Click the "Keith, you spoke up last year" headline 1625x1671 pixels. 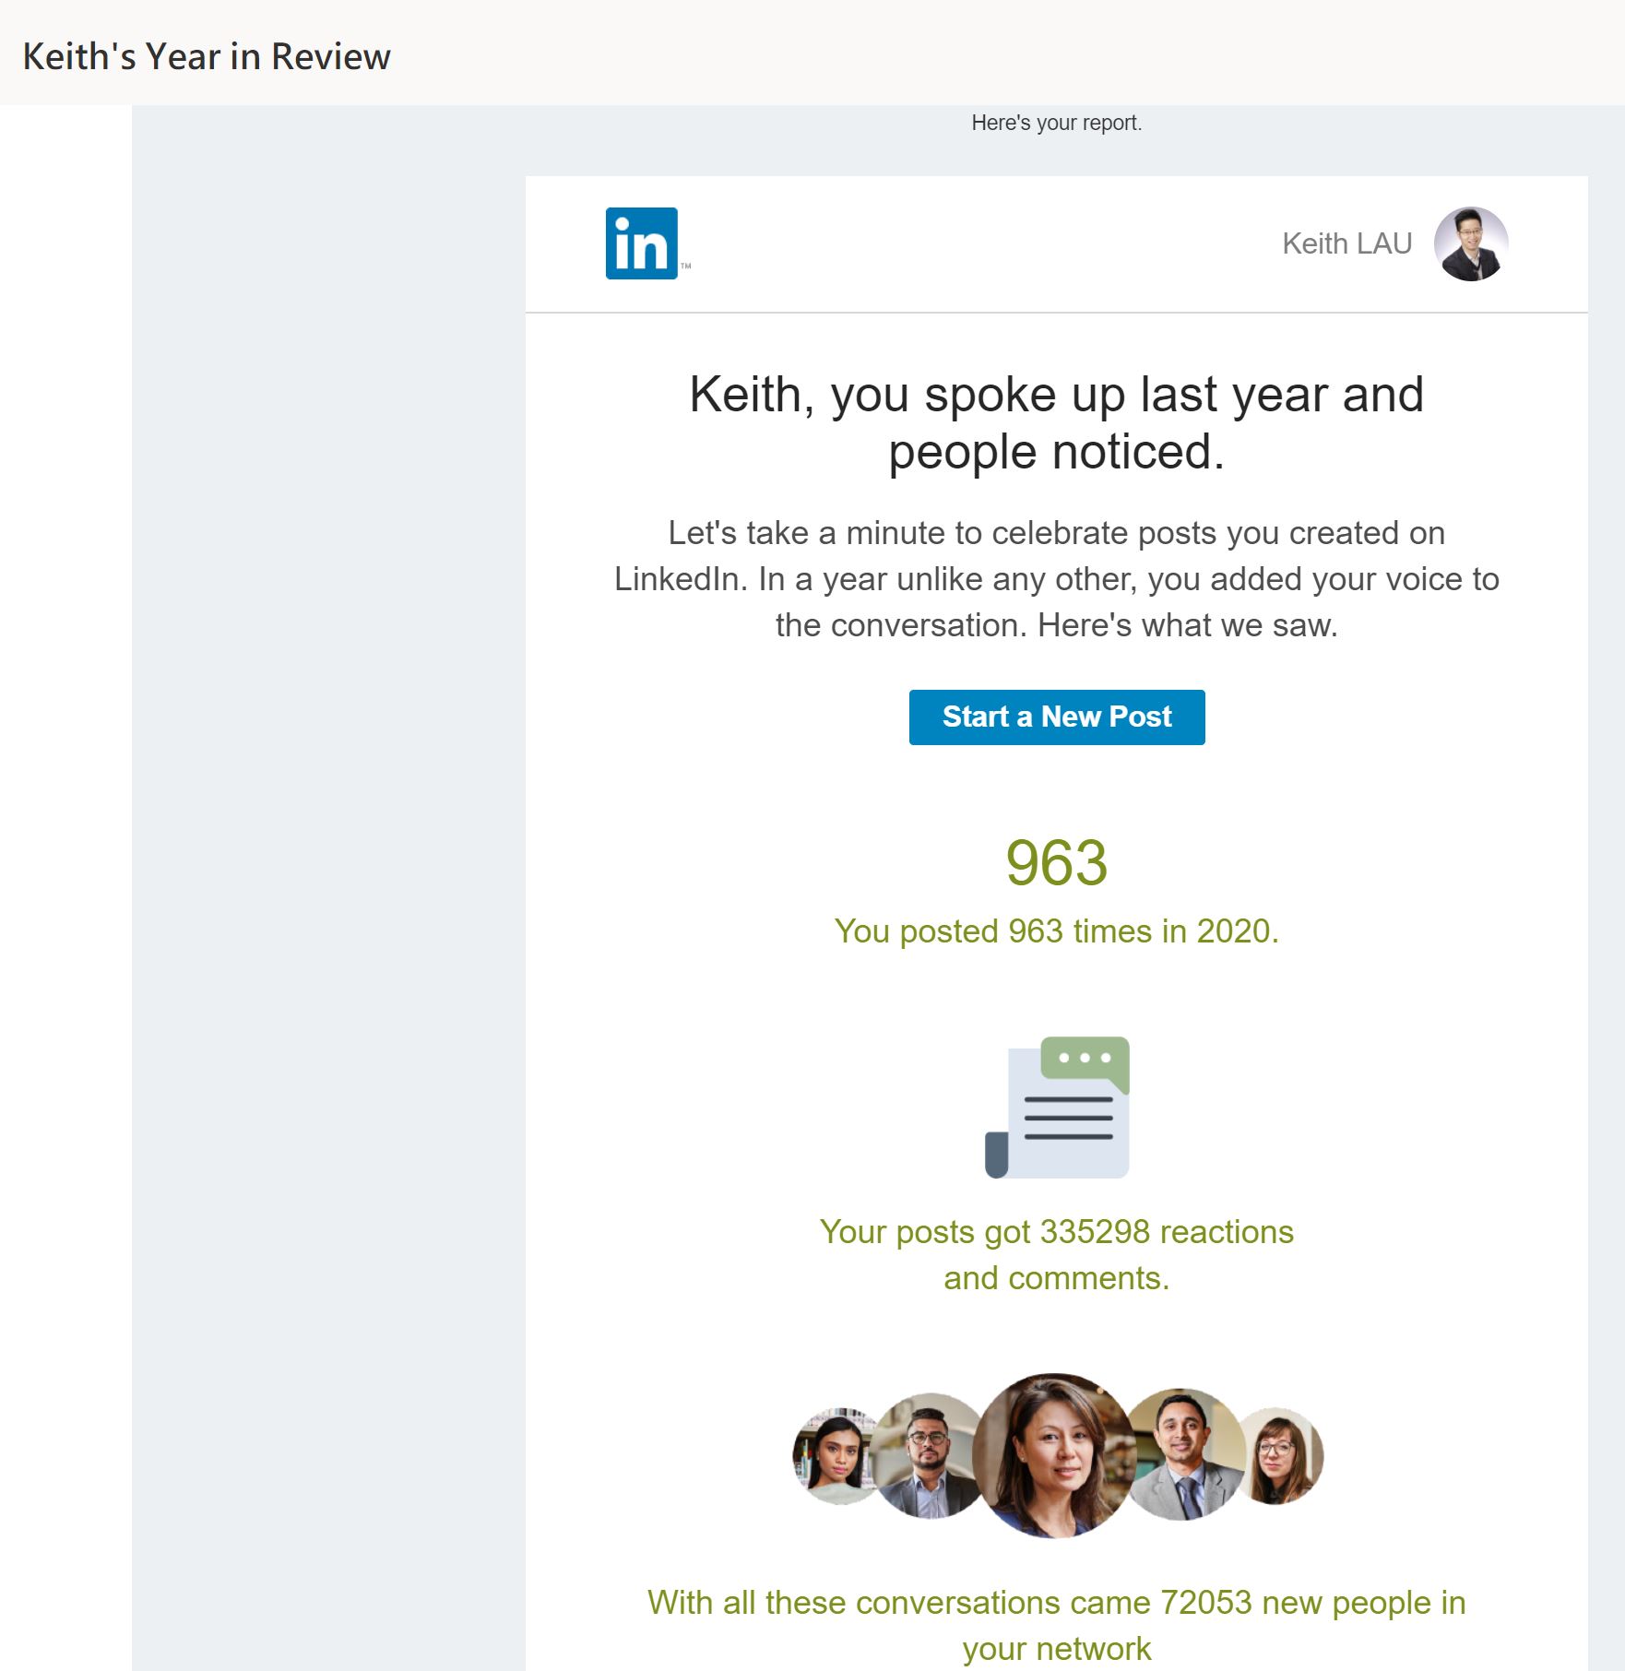(x=1056, y=422)
